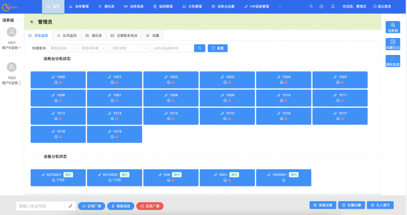Click the phone icon on extension 1017
The width and height of the screenshot is (407, 215).
(x=335, y=113)
